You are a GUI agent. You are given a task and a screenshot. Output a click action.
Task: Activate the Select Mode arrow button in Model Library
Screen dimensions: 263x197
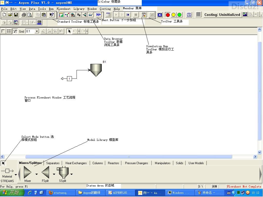pos(3,163)
